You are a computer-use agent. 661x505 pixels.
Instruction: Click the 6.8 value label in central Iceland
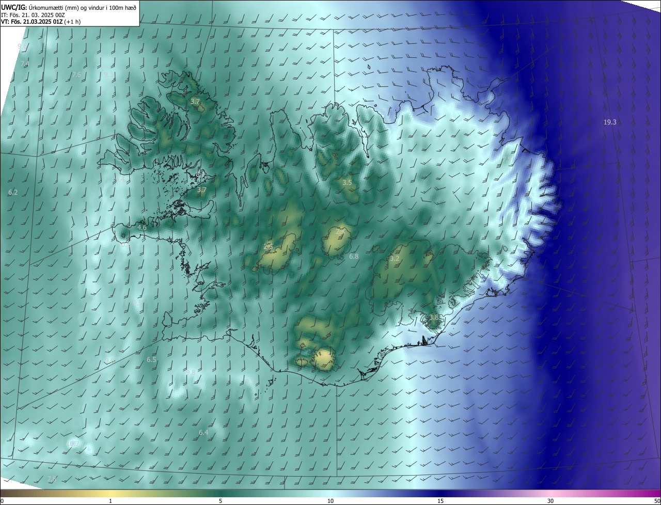tap(354, 256)
